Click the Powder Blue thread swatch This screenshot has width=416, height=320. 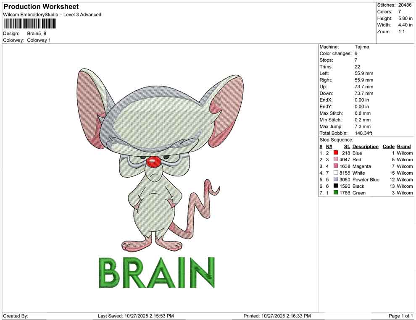click(336, 179)
